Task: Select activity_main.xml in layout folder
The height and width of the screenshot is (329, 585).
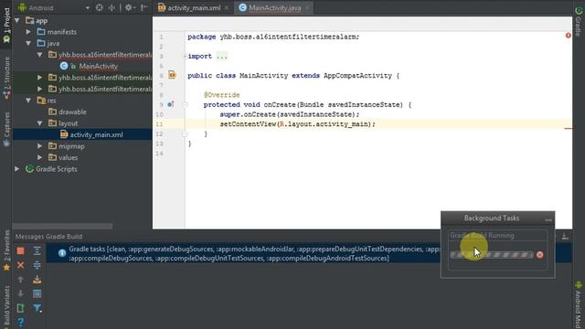Action: click(96, 134)
